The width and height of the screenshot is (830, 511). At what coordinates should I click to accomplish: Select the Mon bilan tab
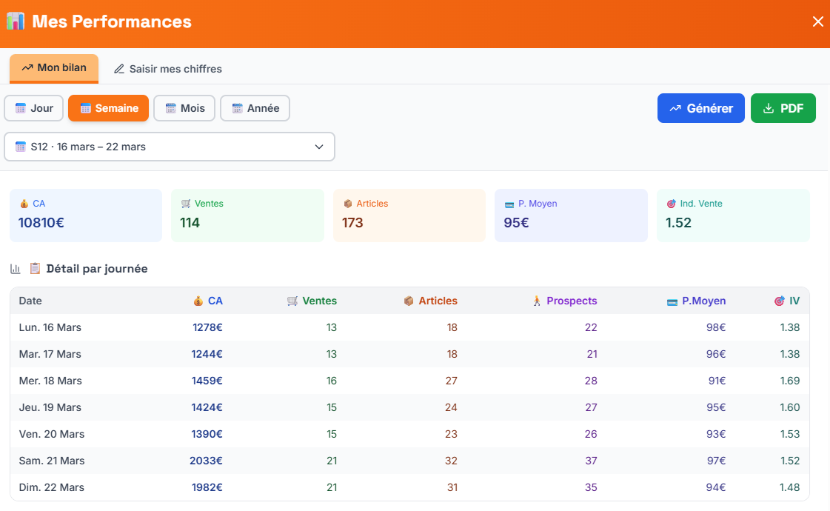point(53,67)
